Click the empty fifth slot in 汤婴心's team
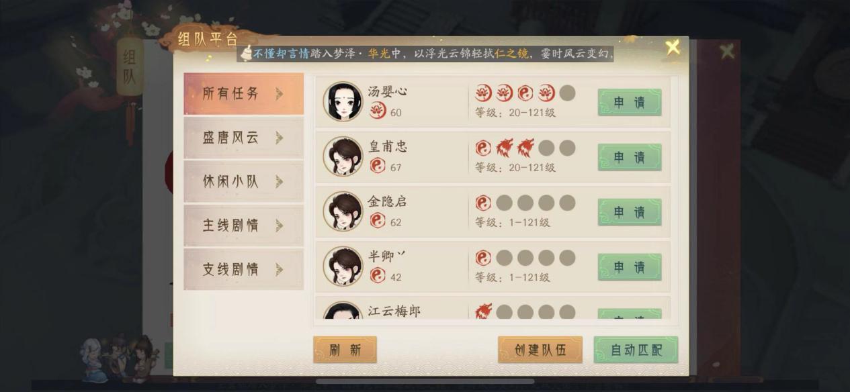 (x=567, y=93)
